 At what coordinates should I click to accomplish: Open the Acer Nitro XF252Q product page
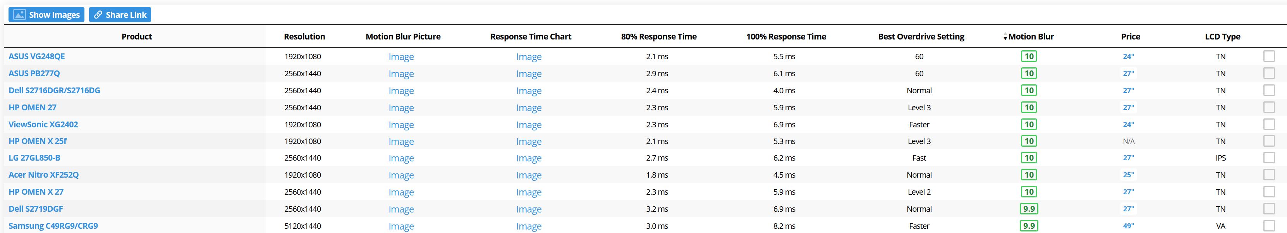tap(43, 175)
